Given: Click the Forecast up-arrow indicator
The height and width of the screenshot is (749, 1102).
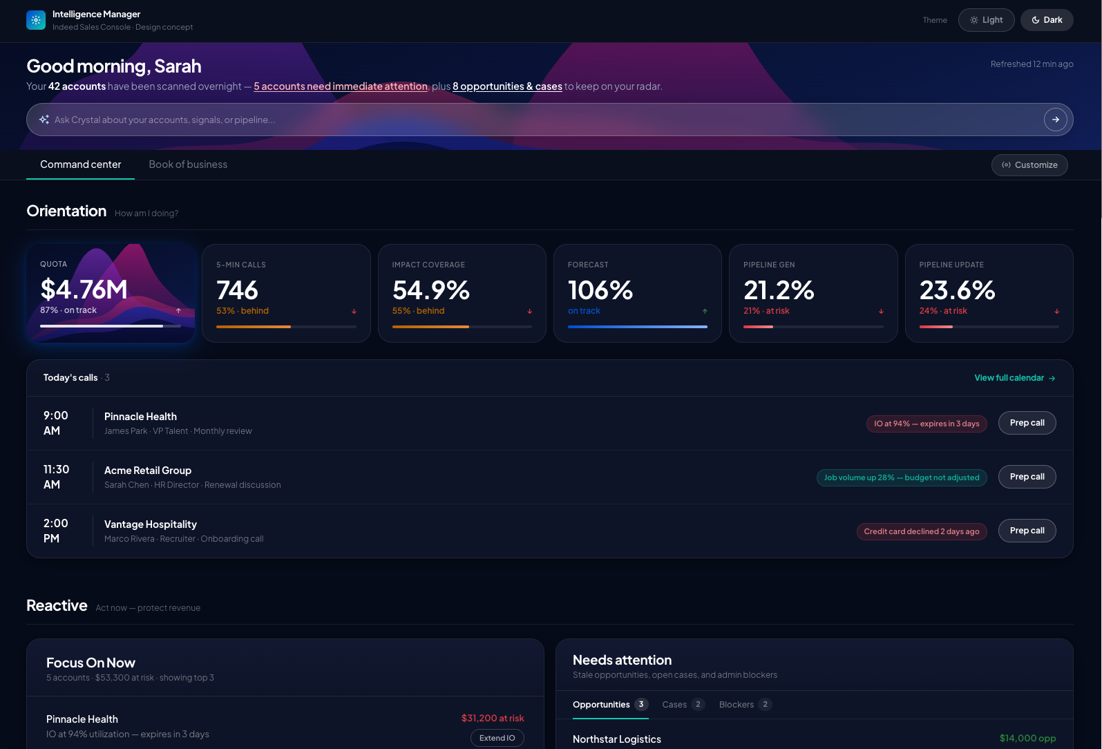Looking at the screenshot, I should tap(705, 312).
